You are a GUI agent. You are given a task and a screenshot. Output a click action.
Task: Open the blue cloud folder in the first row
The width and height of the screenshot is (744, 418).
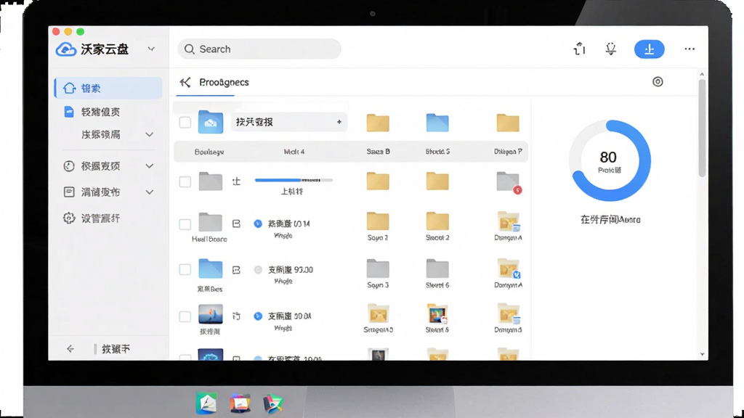point(211,122)
